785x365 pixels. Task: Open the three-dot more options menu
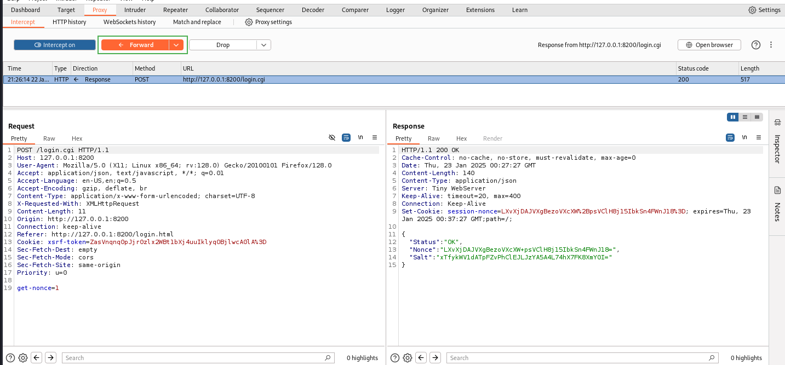point(771,45)
